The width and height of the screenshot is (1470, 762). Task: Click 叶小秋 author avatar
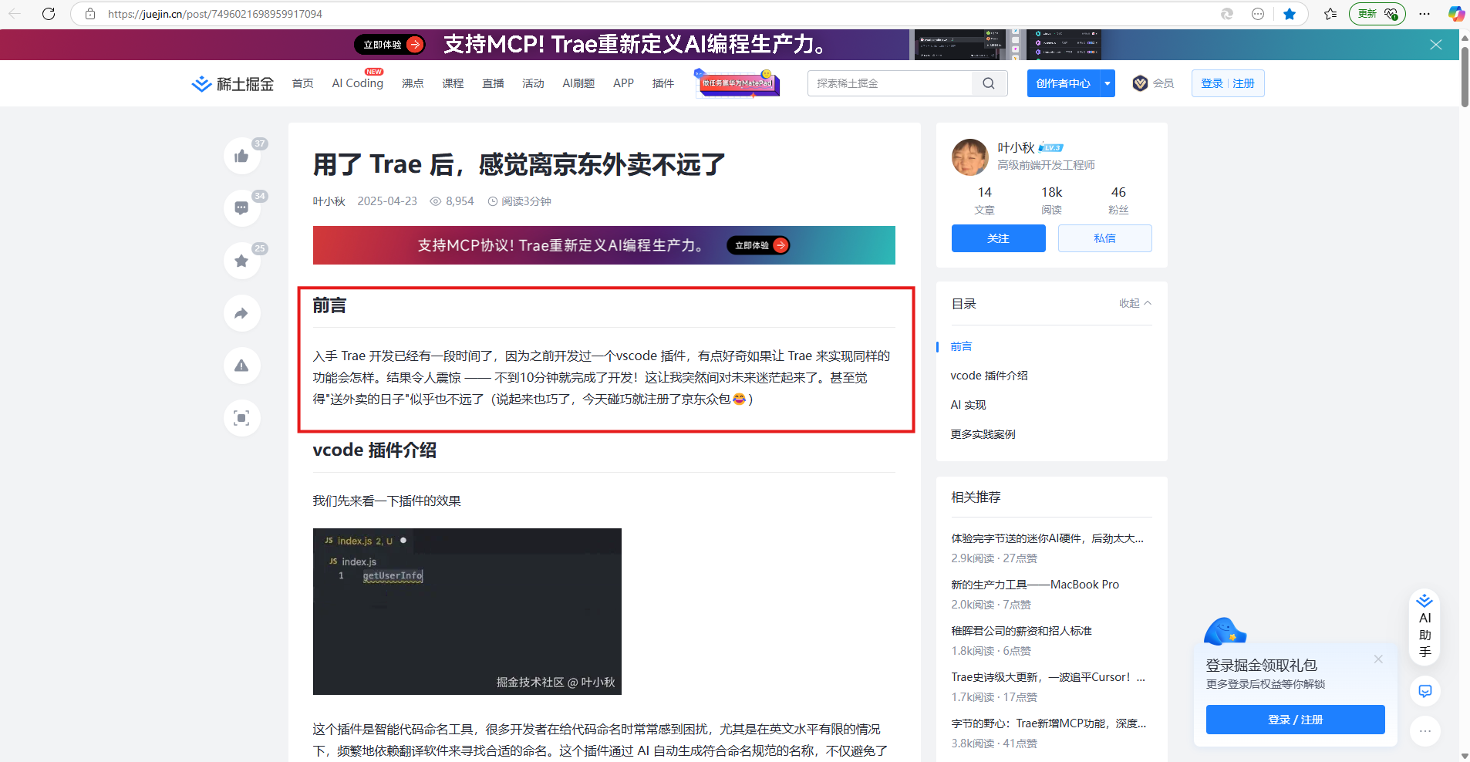click(x=969, y=157)
